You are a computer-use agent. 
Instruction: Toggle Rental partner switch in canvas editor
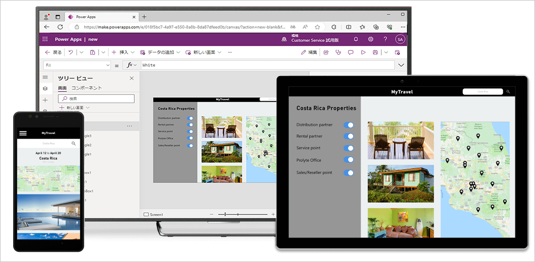pyautogui.click(x=190, y=124)
